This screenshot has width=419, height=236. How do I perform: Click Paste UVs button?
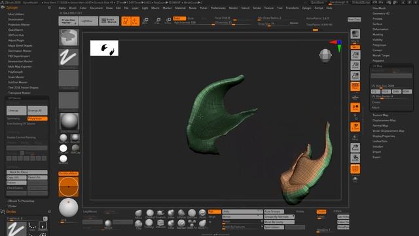37,178
